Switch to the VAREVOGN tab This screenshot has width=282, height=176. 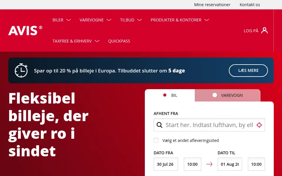(227, 95)
